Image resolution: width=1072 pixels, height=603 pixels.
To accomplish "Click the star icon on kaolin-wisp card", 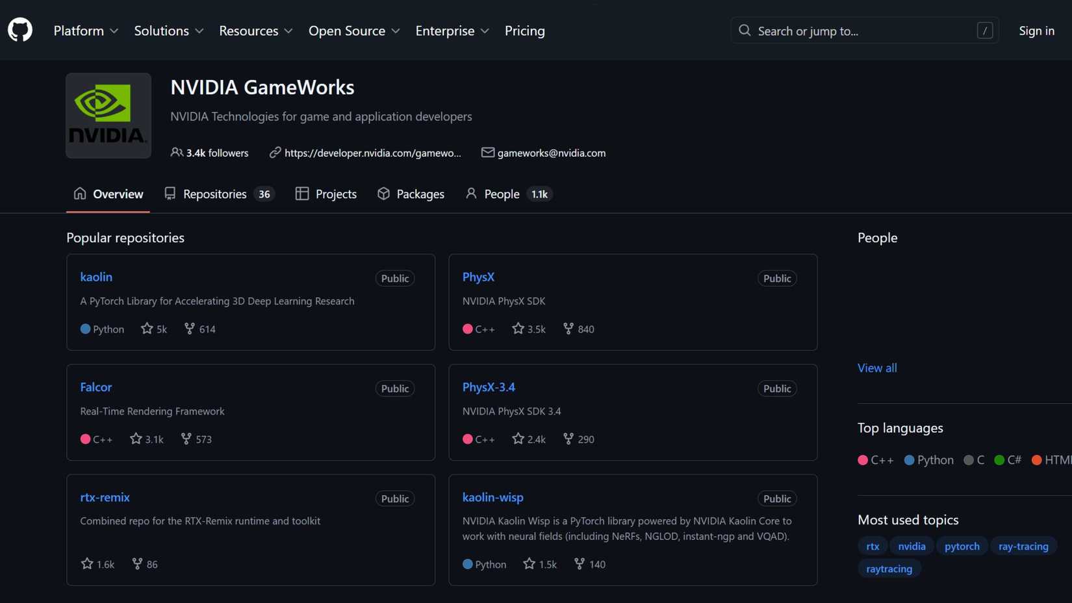I will pos(530,564).
